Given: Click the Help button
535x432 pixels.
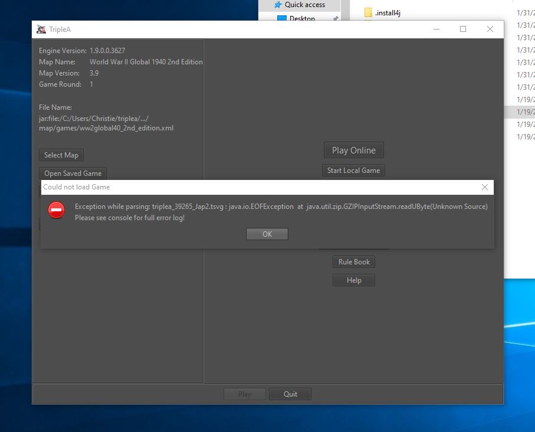Looking at the screenshot, I should (353, 280).
